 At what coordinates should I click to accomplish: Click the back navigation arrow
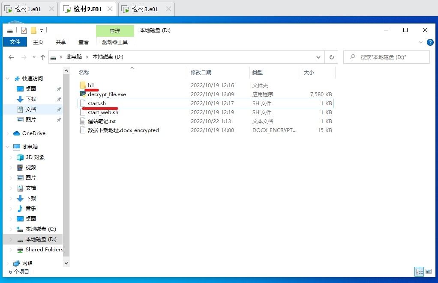point(12,57)
